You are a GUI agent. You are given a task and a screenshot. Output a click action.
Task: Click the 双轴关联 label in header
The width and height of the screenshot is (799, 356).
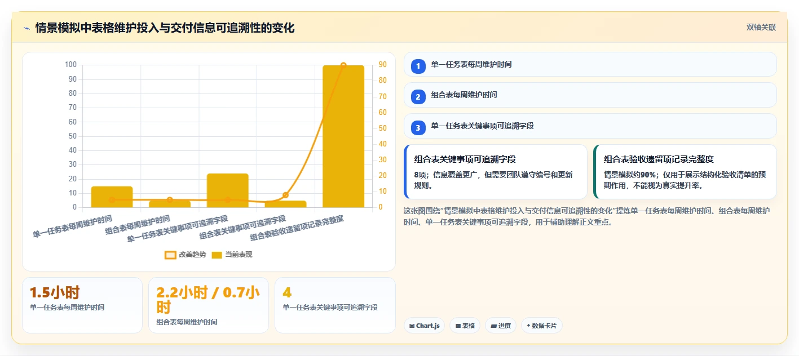click(761, 28)
